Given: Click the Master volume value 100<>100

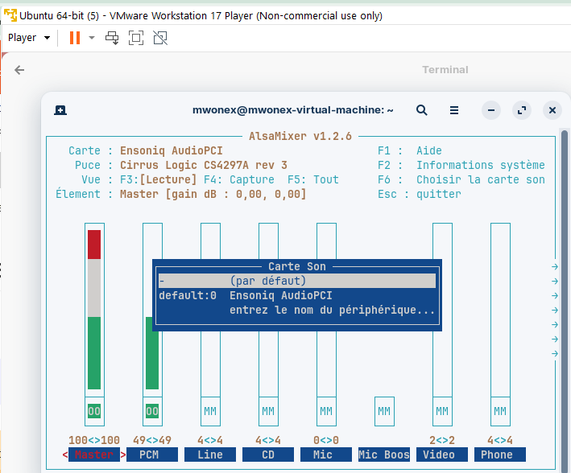Looking at the screenshot, I should tap(94, 440).
